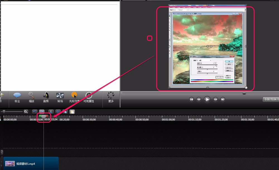Open the 缩放 zoom-and-pan panel
Screen dimensions: 279x170
click(31, 98)
